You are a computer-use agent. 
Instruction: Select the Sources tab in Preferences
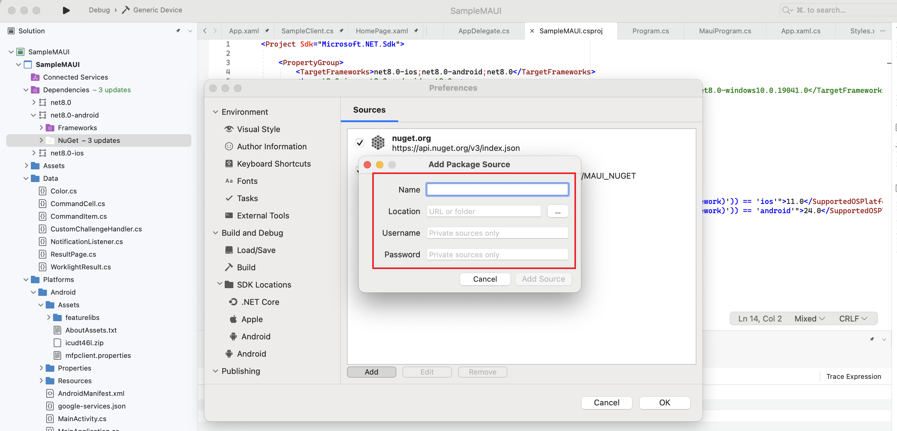click(x=369, y=110)
